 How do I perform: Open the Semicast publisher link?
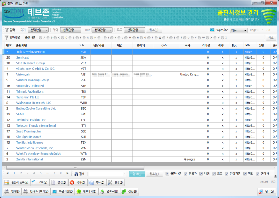tap(22, 57)
